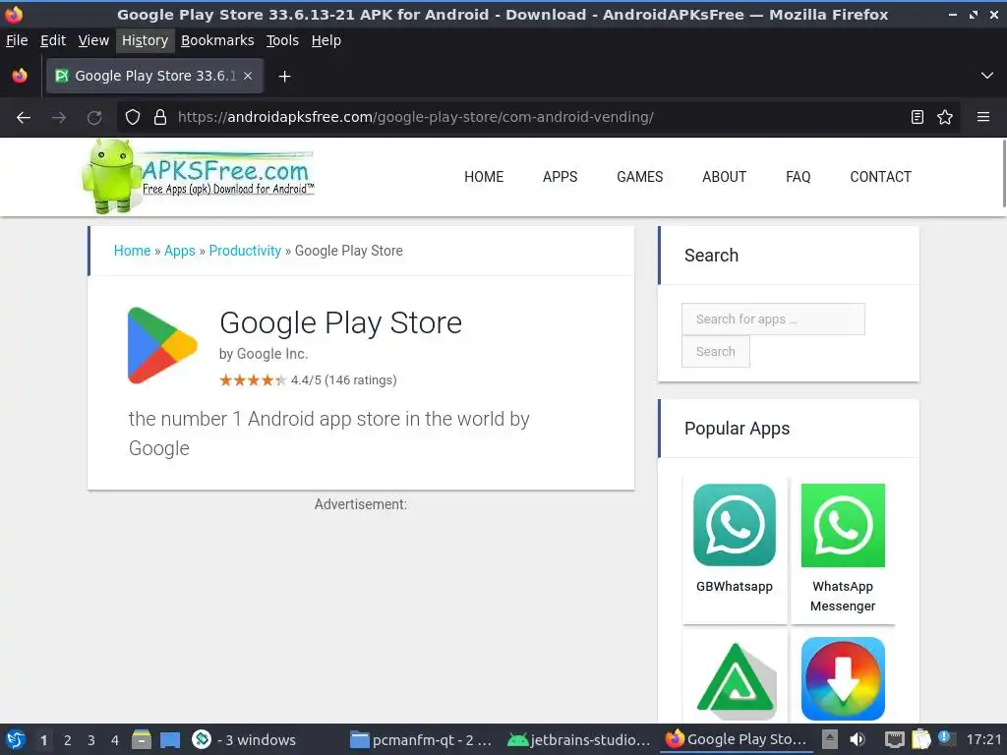Open the Edit menu

click(53, 40)
